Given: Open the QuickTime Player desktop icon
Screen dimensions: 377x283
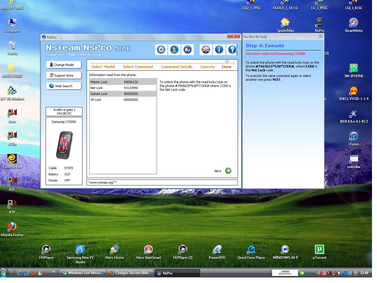Looking at the screenshot, I should [x=251, y=252].
